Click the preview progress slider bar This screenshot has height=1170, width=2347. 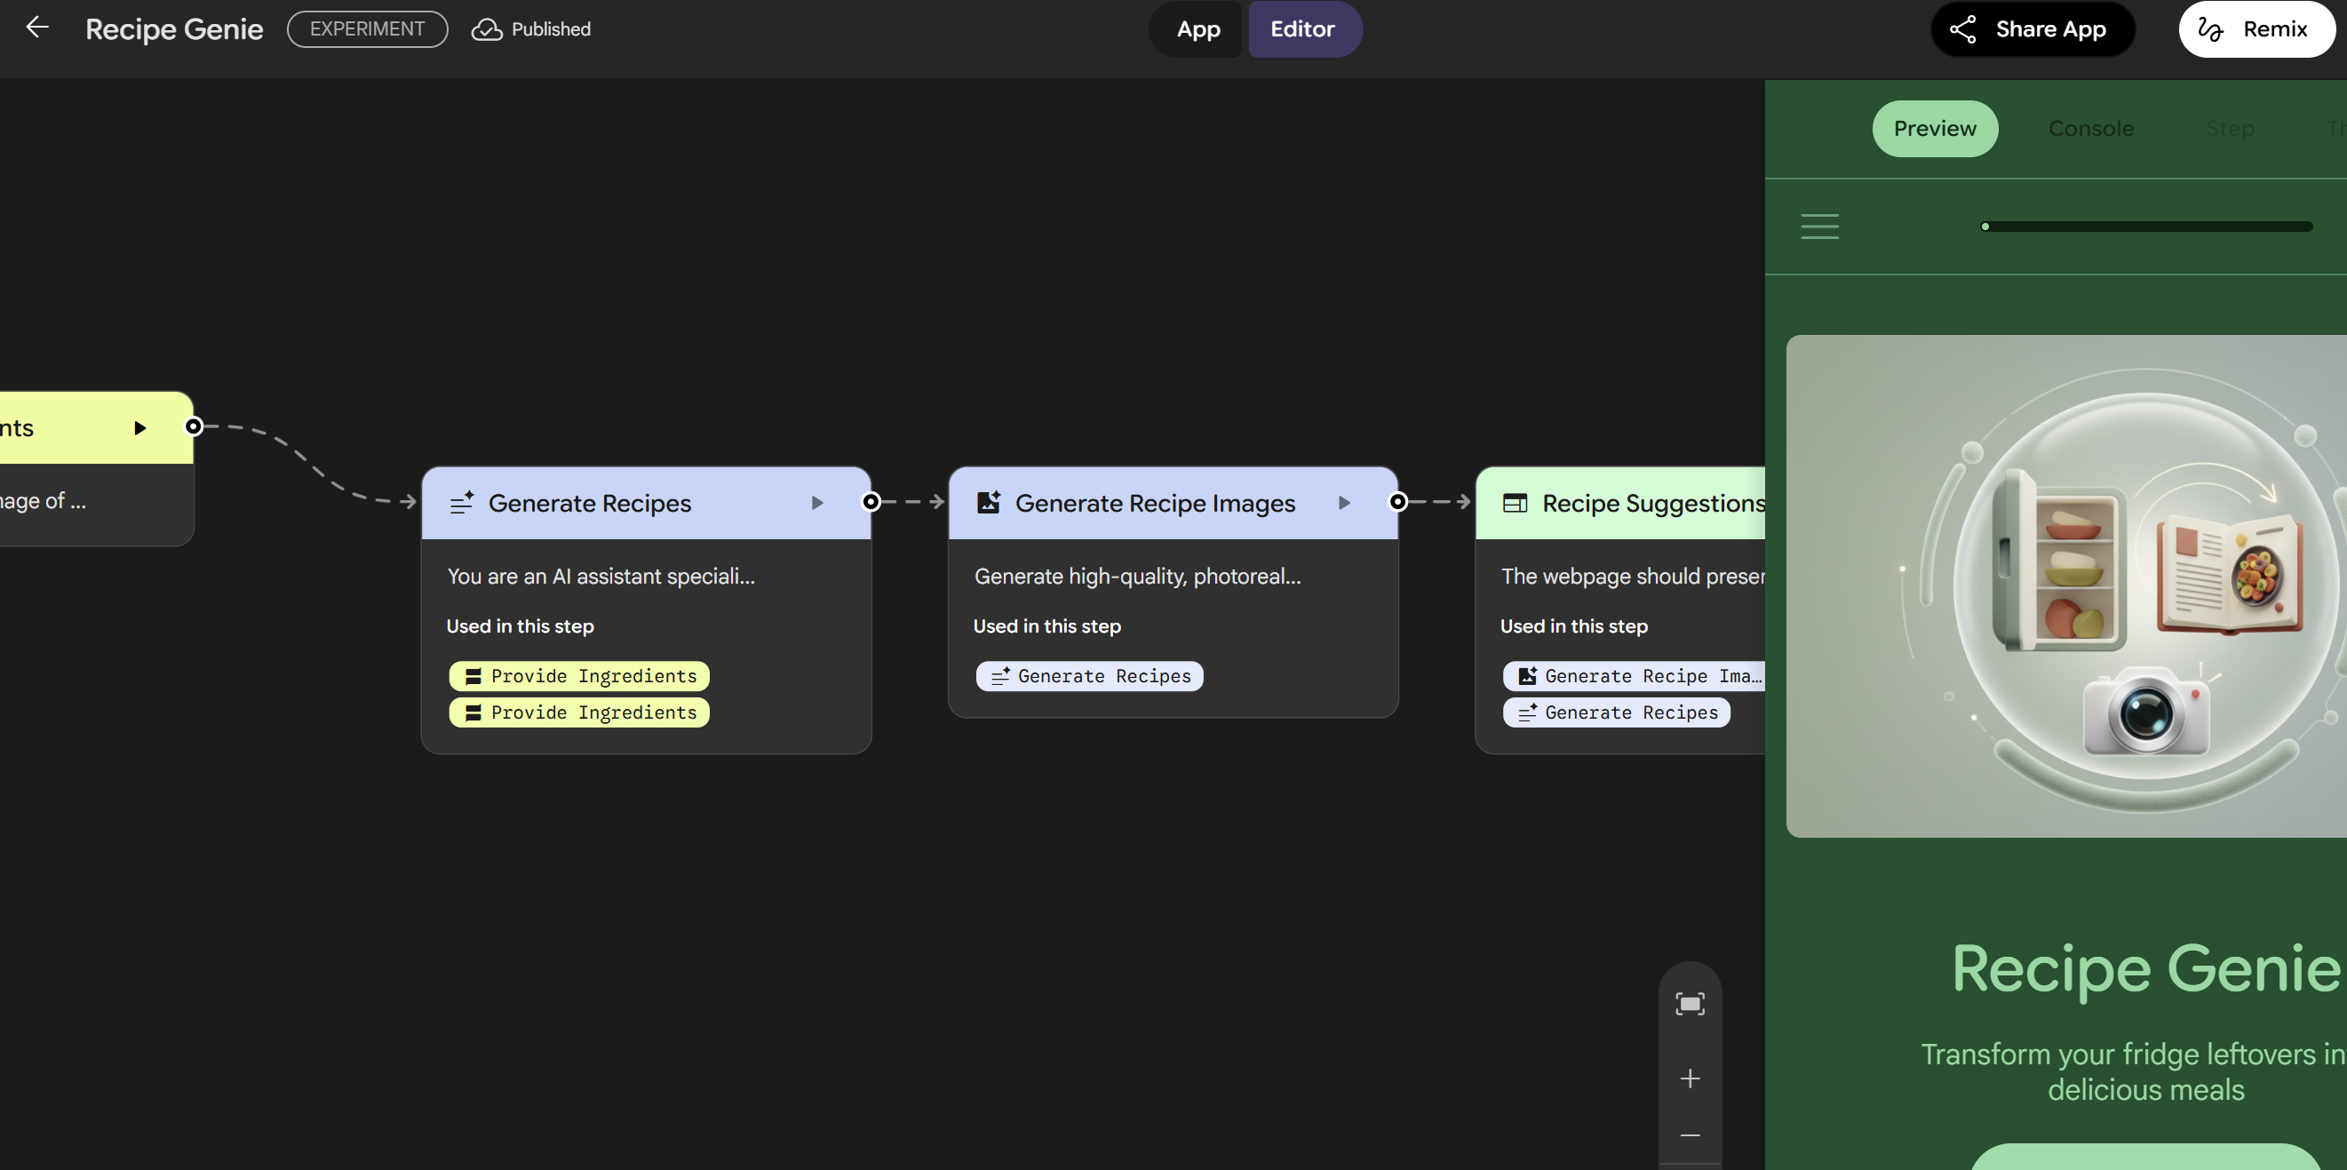(2146, 226)
